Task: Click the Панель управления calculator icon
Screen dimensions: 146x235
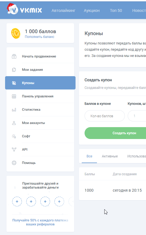Action: pyautogui.click(x=14, y=96)
